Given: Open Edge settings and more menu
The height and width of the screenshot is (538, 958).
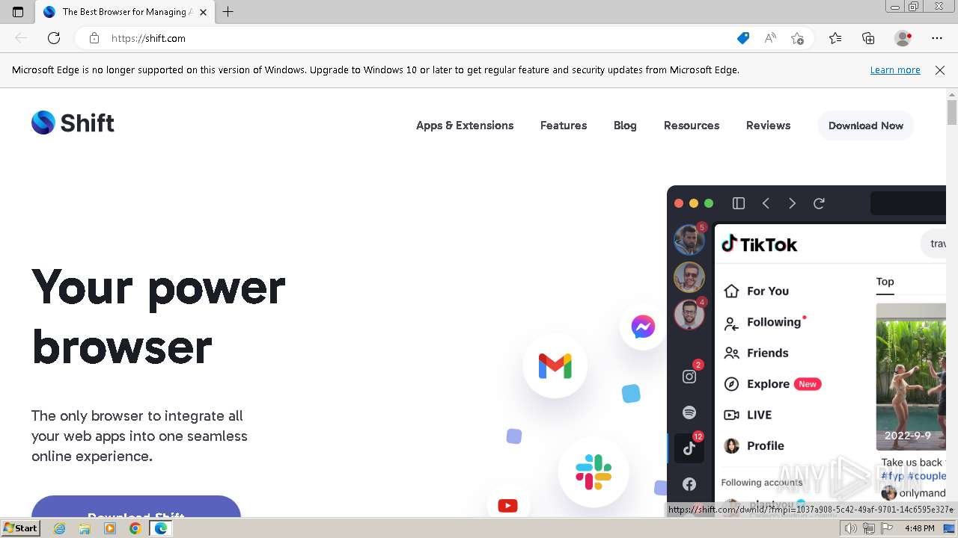Looking at the screenshot, I should click(937, 38).
